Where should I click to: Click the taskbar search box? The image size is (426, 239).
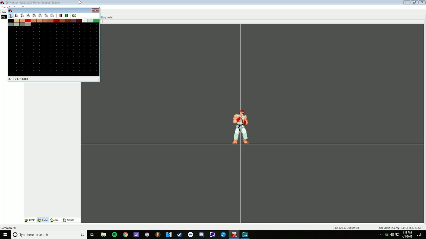[49, 235]
